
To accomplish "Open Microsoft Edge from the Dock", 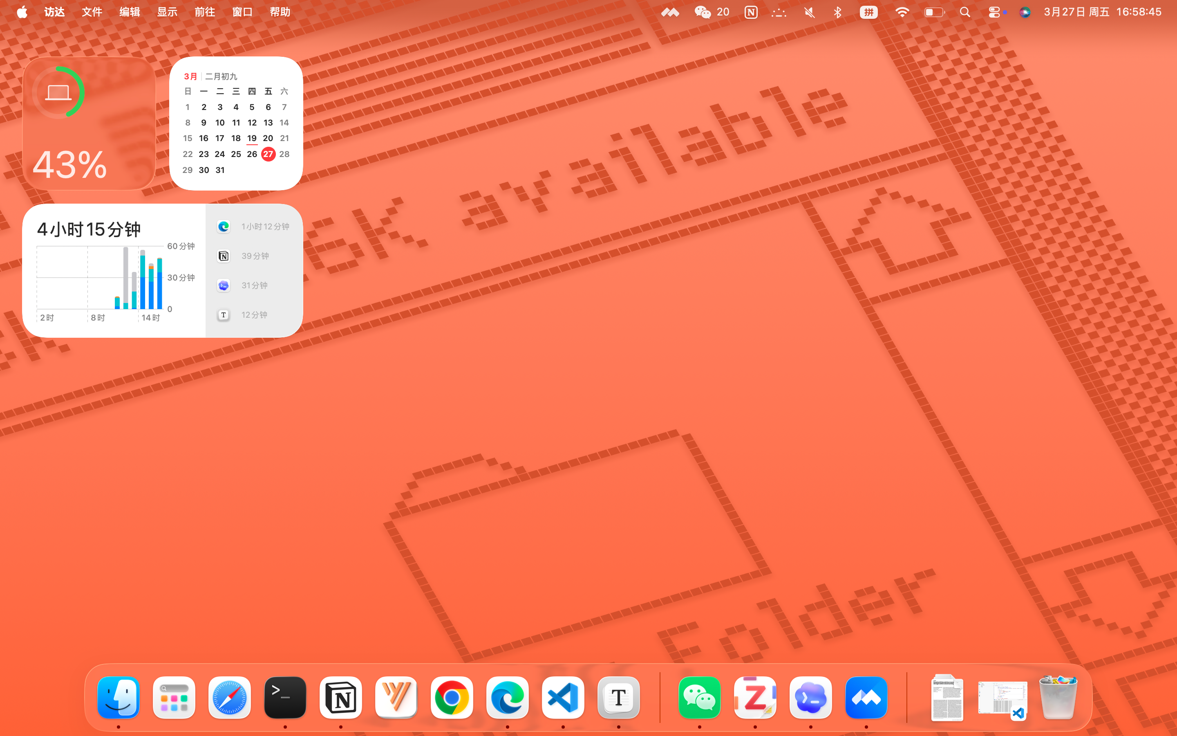I will coord(507,698).
